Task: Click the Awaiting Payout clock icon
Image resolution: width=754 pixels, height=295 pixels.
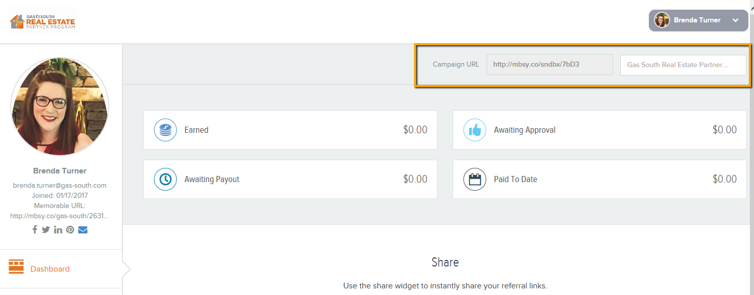Action: click(165, 179)
